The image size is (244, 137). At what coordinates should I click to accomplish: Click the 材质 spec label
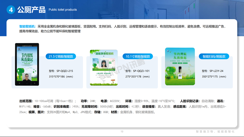tap(115, 112)
